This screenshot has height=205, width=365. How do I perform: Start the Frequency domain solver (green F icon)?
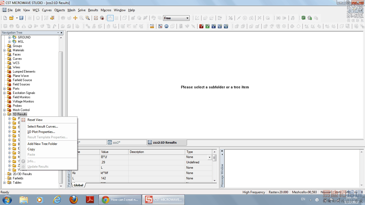pos(207,26)
